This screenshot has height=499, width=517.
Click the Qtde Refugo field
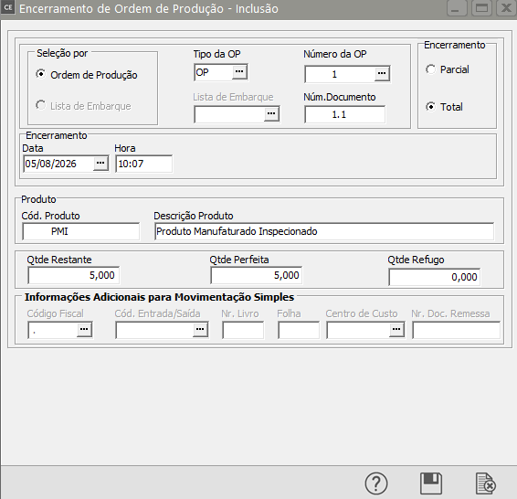pyautogui.click(x=434, y=277)
